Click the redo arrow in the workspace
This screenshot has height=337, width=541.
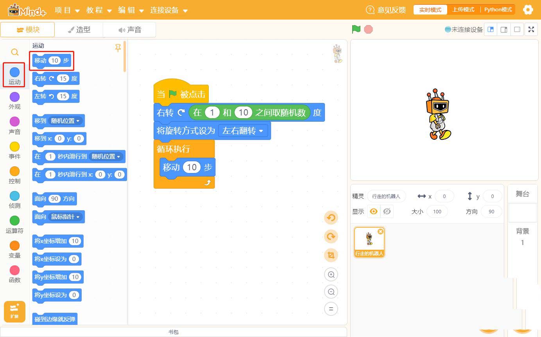click(x=331, y=236)
